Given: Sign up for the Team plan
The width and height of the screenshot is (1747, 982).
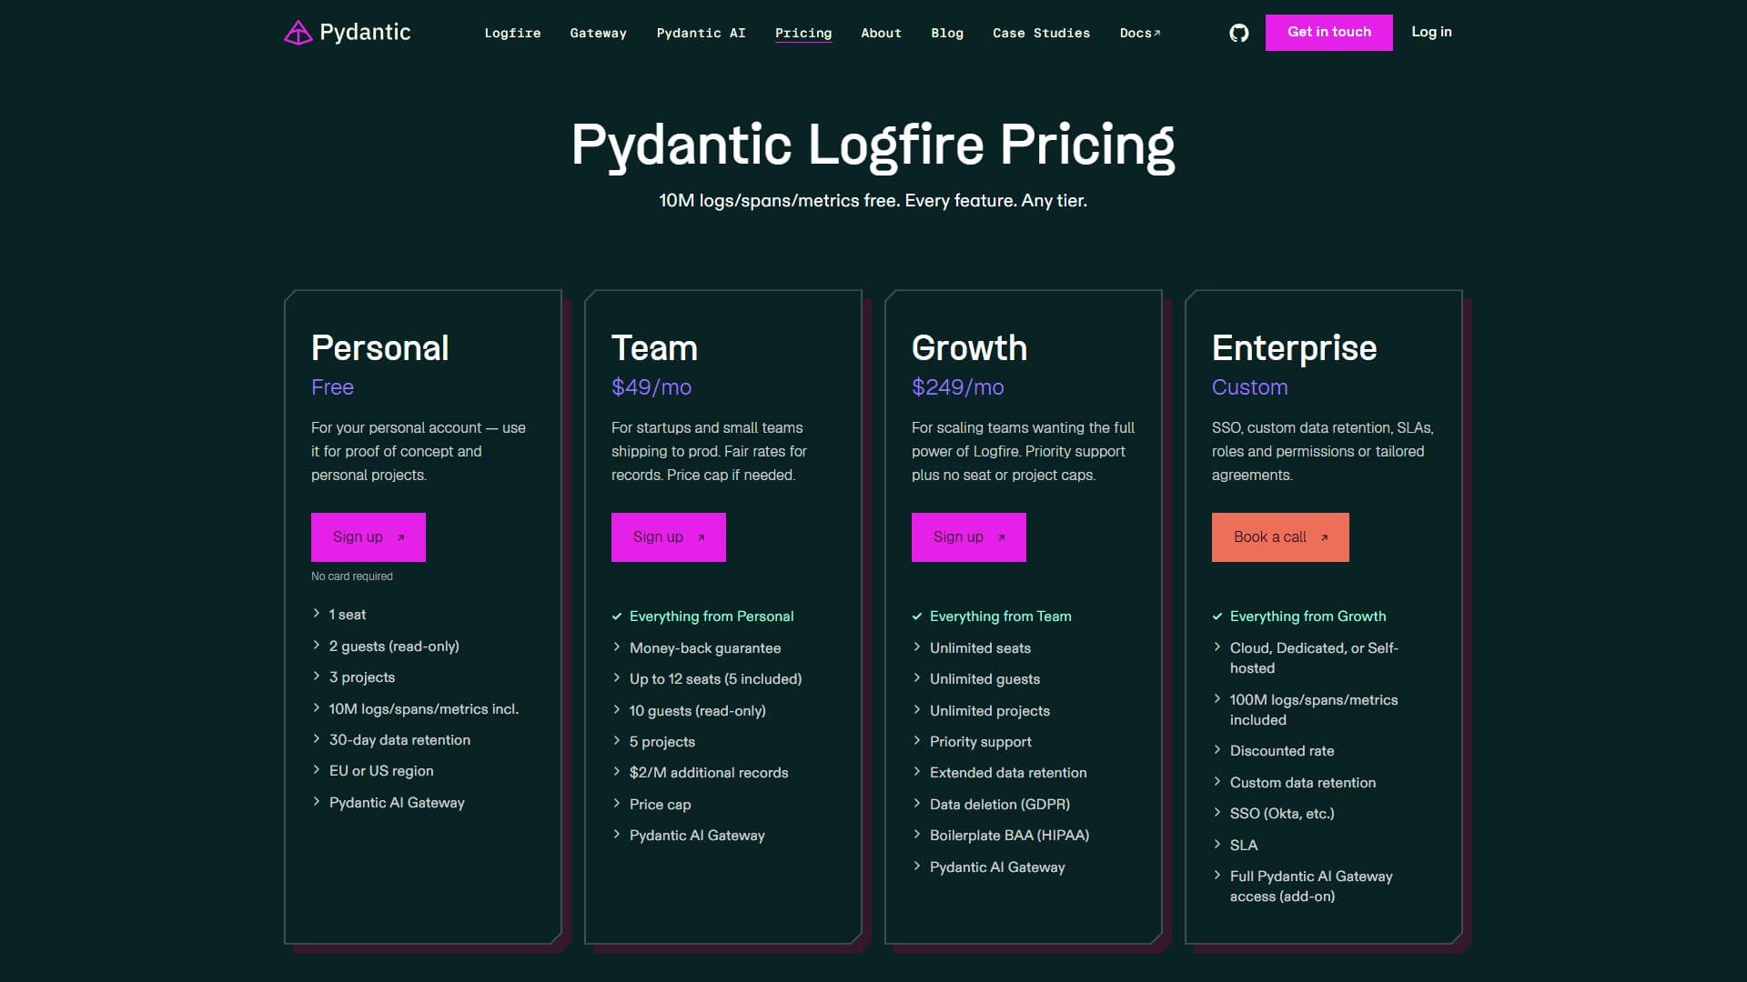Looking at the screenshot, I should coord(668,537).
